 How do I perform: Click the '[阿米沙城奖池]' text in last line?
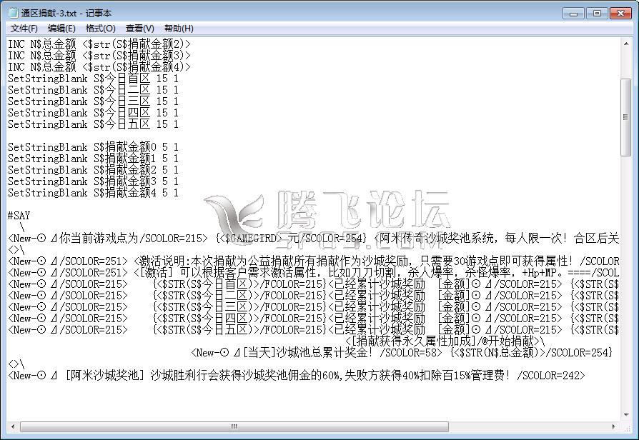point(106,375)
